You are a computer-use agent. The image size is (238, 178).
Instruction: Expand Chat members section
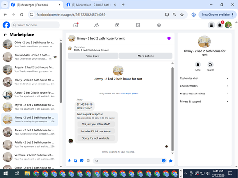[204, 86]
